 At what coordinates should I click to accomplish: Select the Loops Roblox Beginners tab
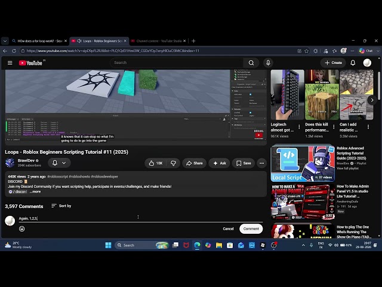(x=100, y=41)
